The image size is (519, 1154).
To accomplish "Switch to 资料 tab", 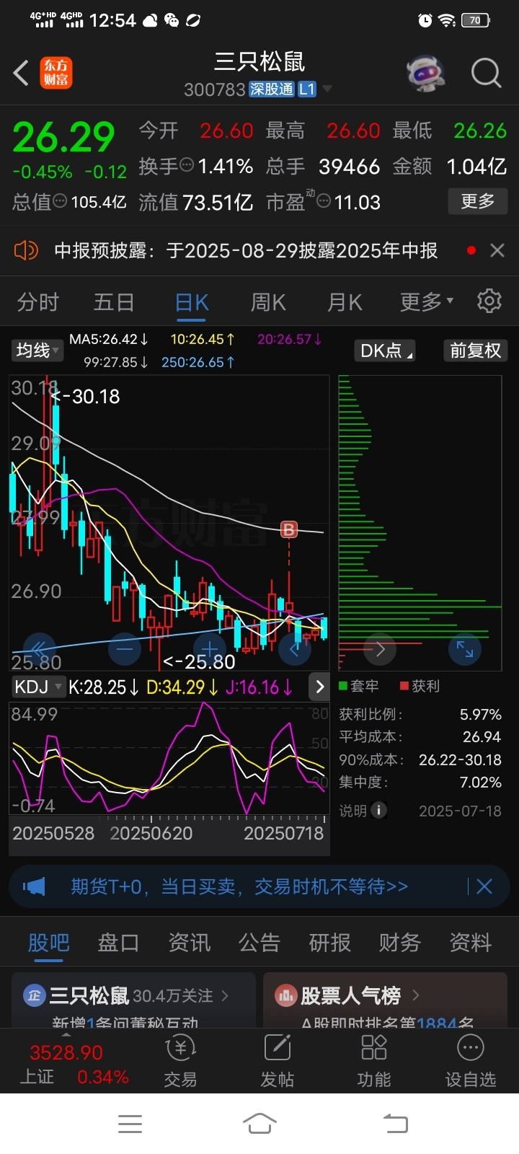I will [471, 943].
